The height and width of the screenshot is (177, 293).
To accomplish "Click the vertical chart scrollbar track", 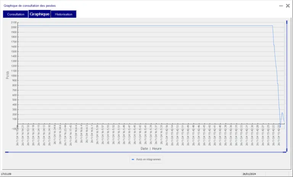I will coord(287,85).
